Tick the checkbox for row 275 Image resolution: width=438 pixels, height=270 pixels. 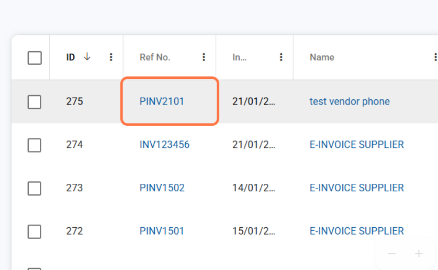(35, 102)
